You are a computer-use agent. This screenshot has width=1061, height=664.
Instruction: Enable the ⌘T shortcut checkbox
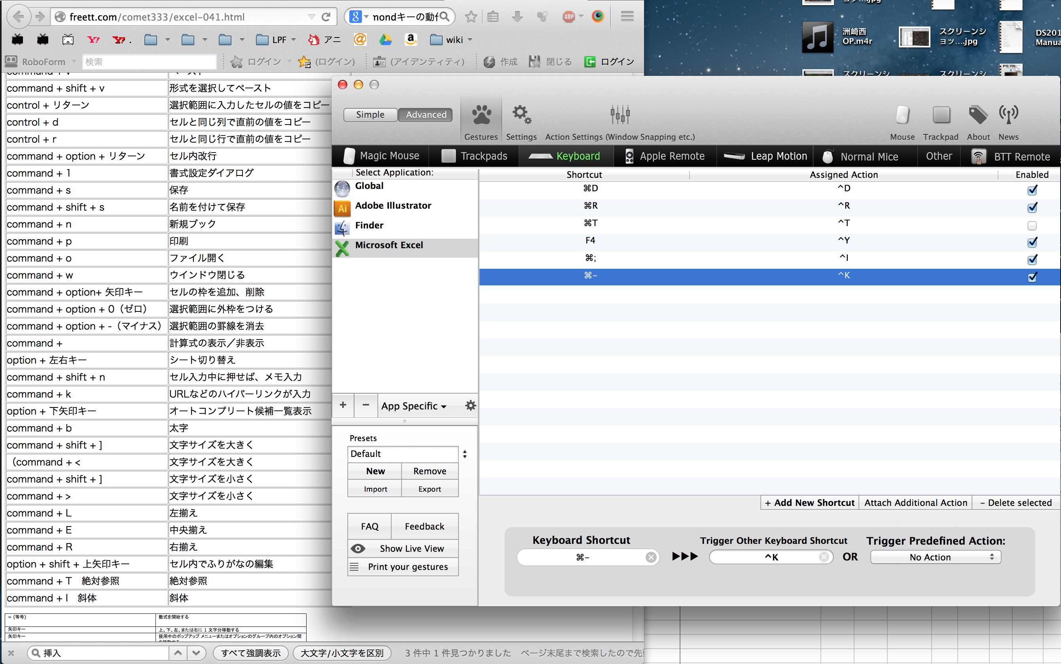coord(1032,226)
